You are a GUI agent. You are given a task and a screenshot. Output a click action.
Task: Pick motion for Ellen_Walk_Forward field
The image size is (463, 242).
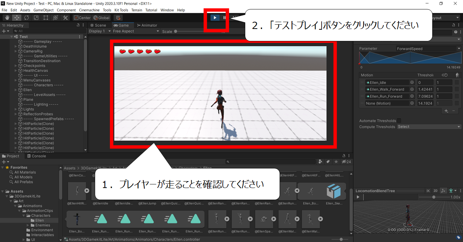coord(412,89)
